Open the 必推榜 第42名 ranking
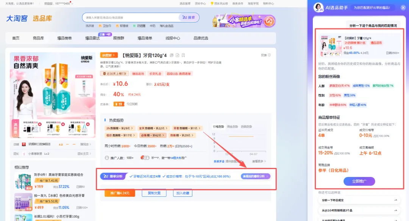Viewport: 409px width, 221px height. [x=152, y=135]
